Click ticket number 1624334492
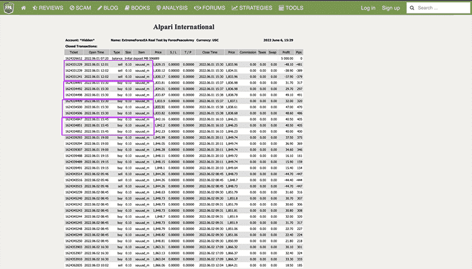Screen dimensions: 472x269 [74, 89]
